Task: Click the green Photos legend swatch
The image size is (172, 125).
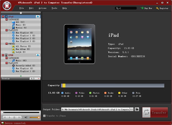Action: [90, 93]
